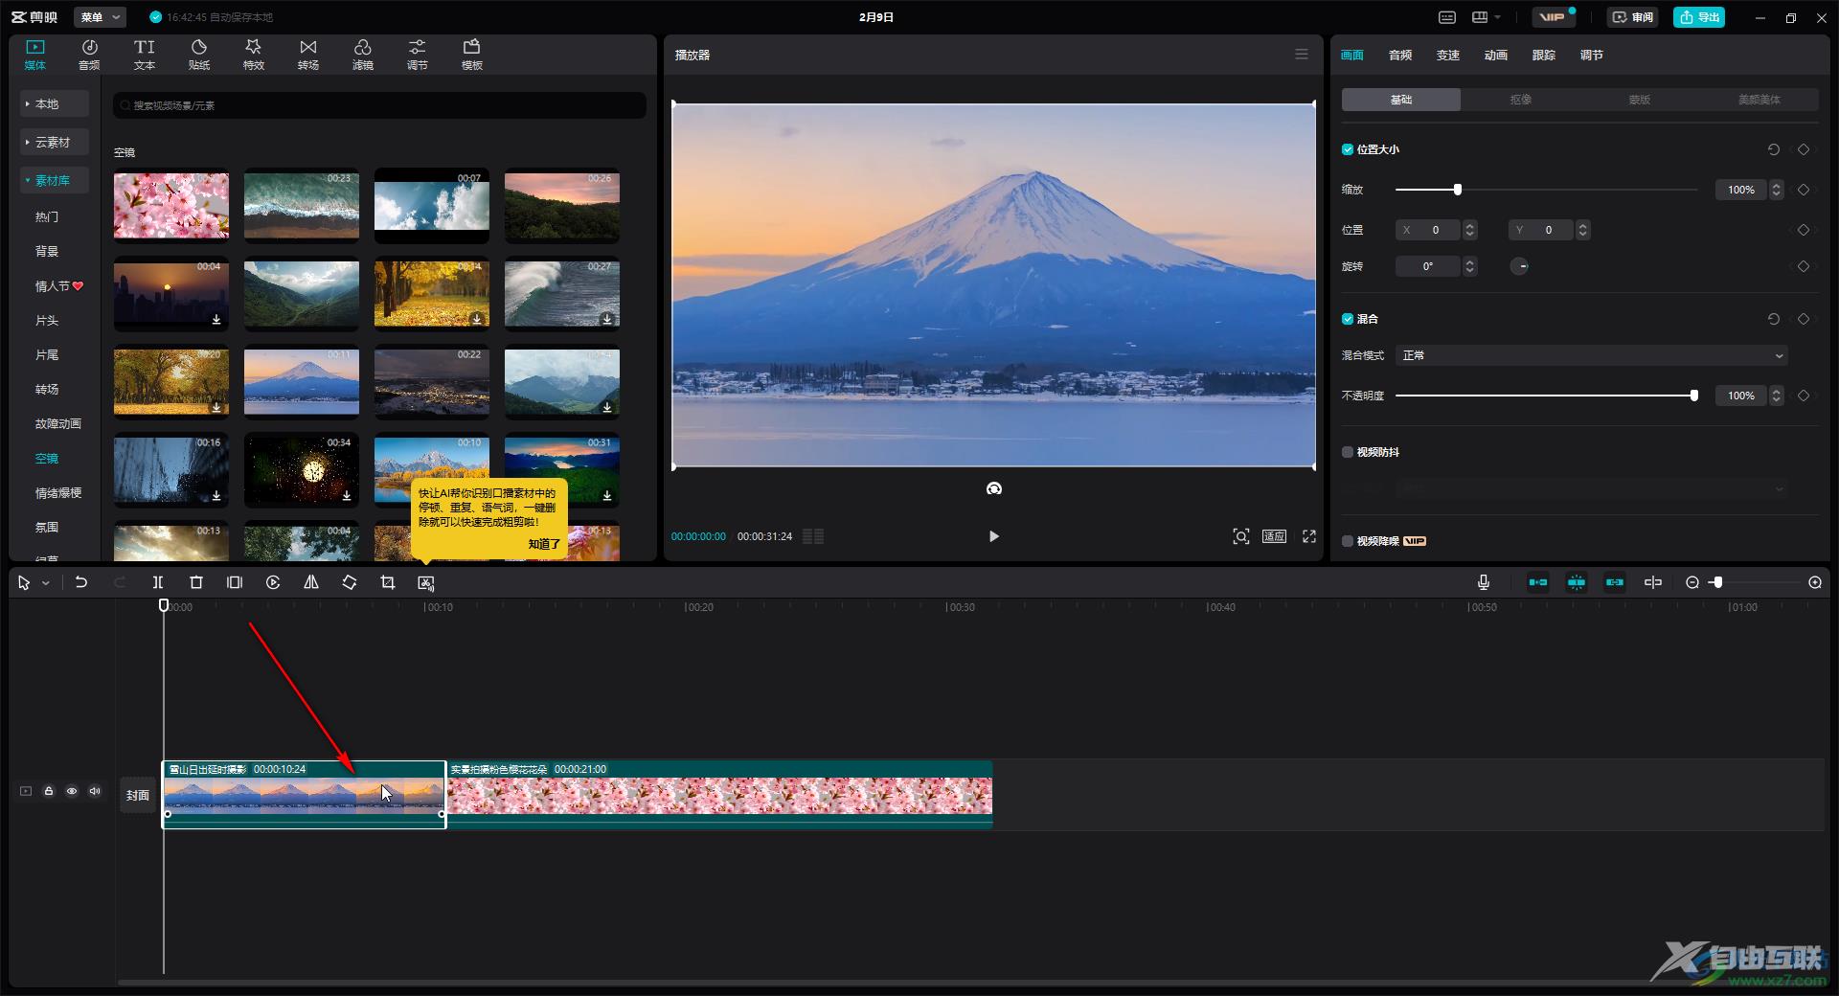Toggle main track magnet snap button
This screenshot has width=1839, height=996.
[1538, 582]
